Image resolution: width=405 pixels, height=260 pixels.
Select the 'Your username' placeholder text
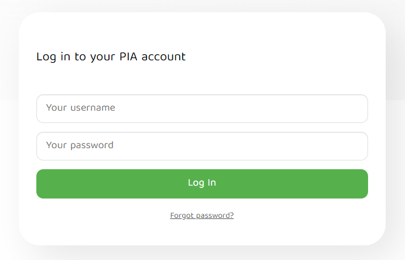(x=80, y=108)
